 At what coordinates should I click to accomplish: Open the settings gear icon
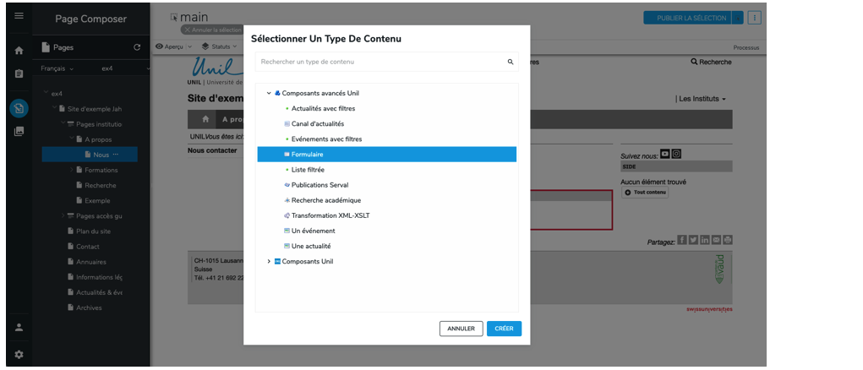pos(19,354)
